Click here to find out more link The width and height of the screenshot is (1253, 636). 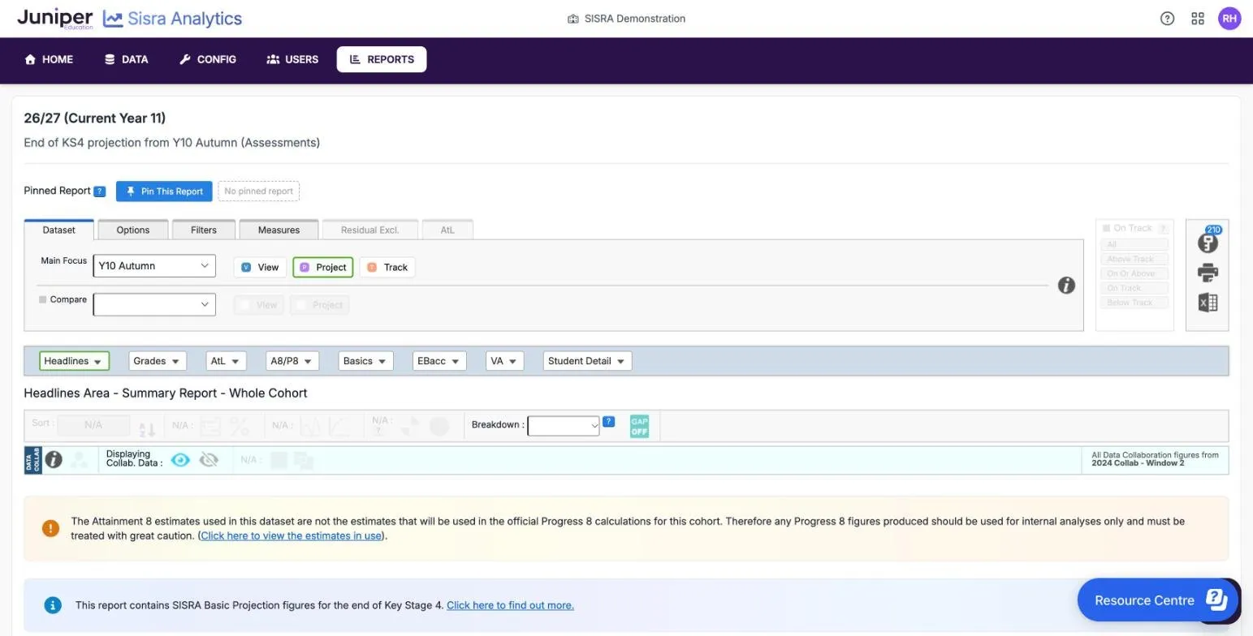pos(510,605)
